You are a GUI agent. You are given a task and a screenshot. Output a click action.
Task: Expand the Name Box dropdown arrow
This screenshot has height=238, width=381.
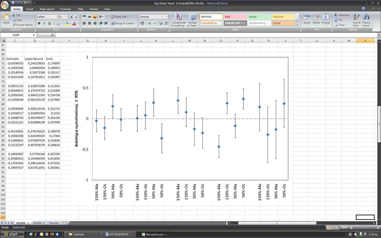tap(34, 35)
